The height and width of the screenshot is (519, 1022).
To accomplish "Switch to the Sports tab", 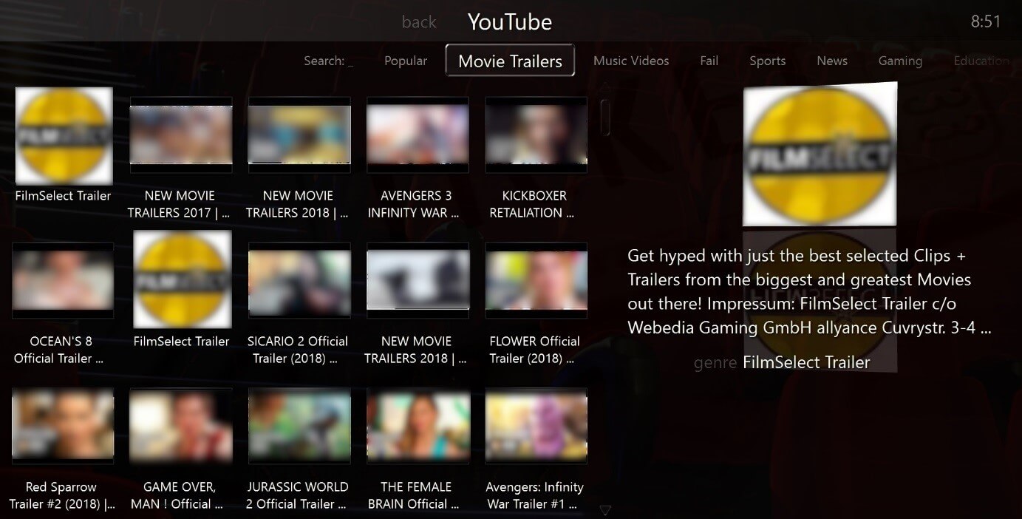I will (x=767, y=61).
